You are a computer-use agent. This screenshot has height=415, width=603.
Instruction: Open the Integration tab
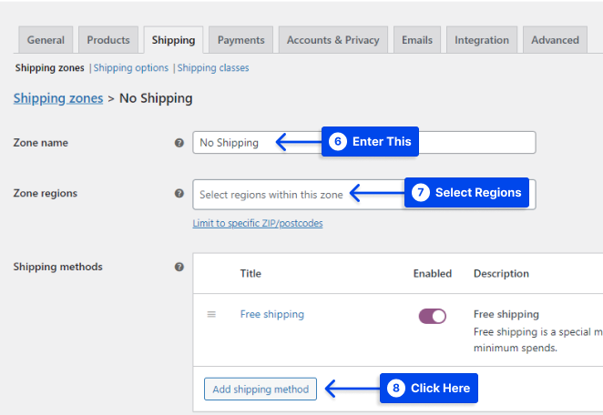coord(482,40)
